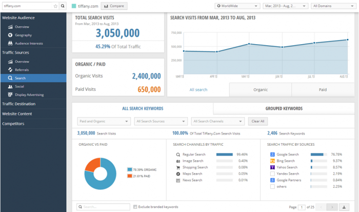Click the favorite star icon in address field
The height and width of the screenshot is (212, 359).
pos(55,6)
